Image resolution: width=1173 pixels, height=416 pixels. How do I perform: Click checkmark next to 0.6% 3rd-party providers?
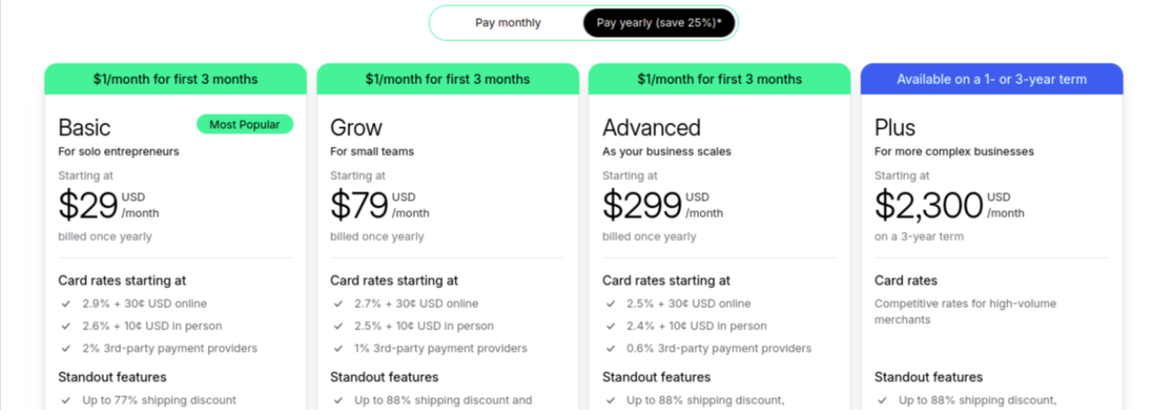(x=611, y=348)
